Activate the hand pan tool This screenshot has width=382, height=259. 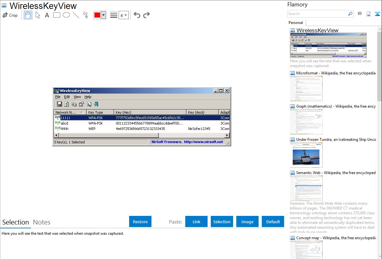[28, 15]
